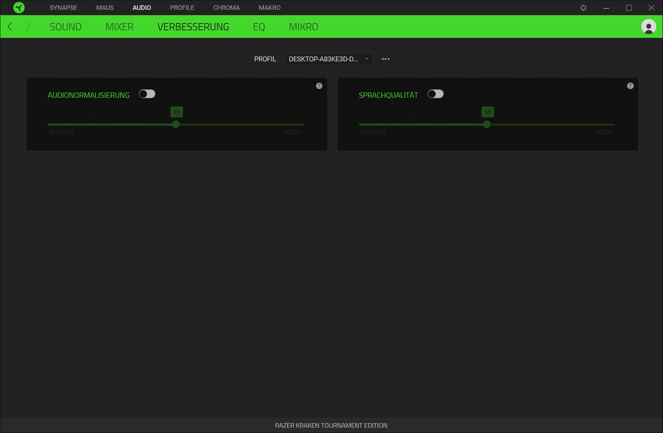Open help for Audionormalisierung panel
The width and height of the screenshot is (663, 433).
click(x=319, y=86)
